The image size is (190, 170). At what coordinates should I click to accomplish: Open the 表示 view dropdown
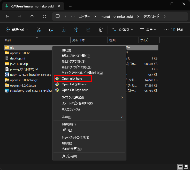click(148, 30)
